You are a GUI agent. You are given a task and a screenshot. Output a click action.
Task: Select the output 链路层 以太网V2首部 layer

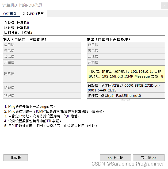coord(126,88)
